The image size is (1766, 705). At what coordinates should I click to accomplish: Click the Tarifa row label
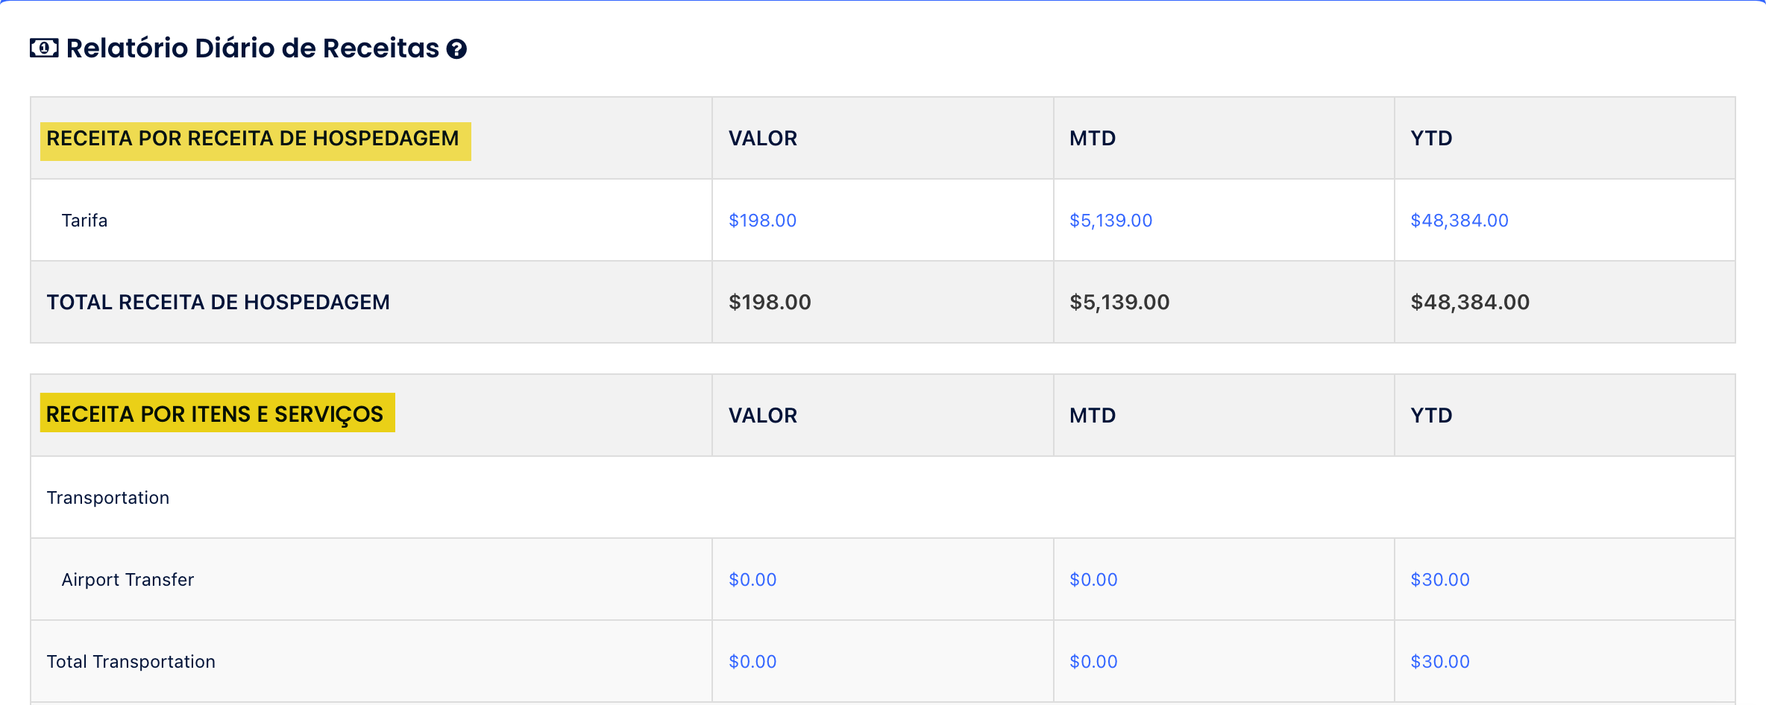point(84,221)
